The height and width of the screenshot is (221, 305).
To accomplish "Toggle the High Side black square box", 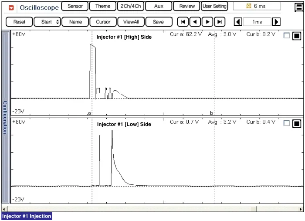I will tap(296, 36).
